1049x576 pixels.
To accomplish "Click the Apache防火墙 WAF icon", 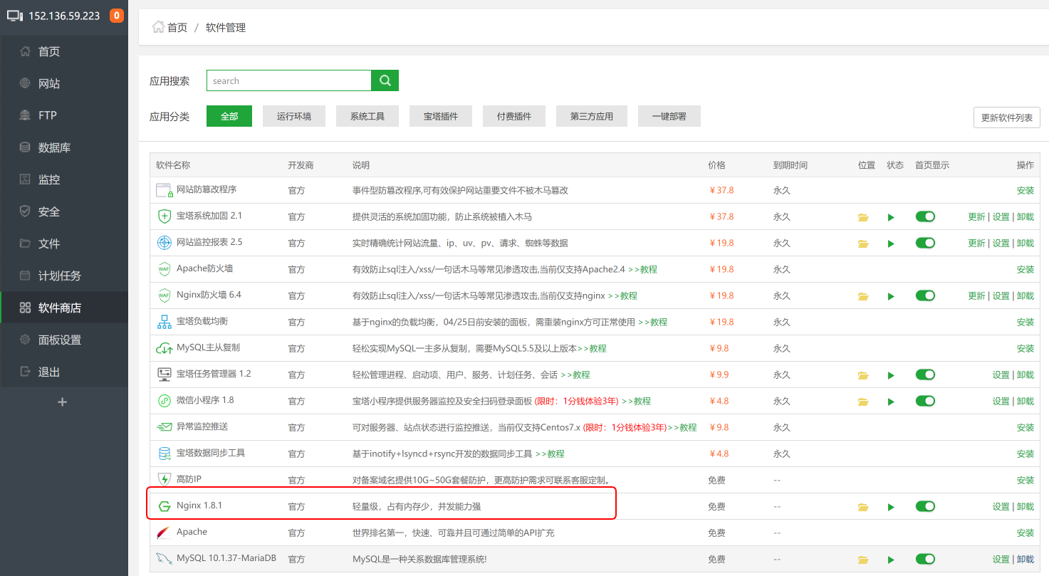I will pyautogui.click(x=165, y=269).
